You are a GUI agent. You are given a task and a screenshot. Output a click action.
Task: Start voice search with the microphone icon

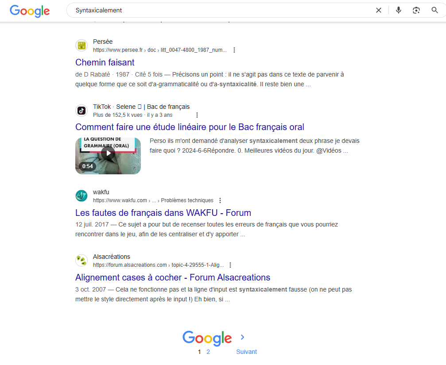click(x=399, y=11)
